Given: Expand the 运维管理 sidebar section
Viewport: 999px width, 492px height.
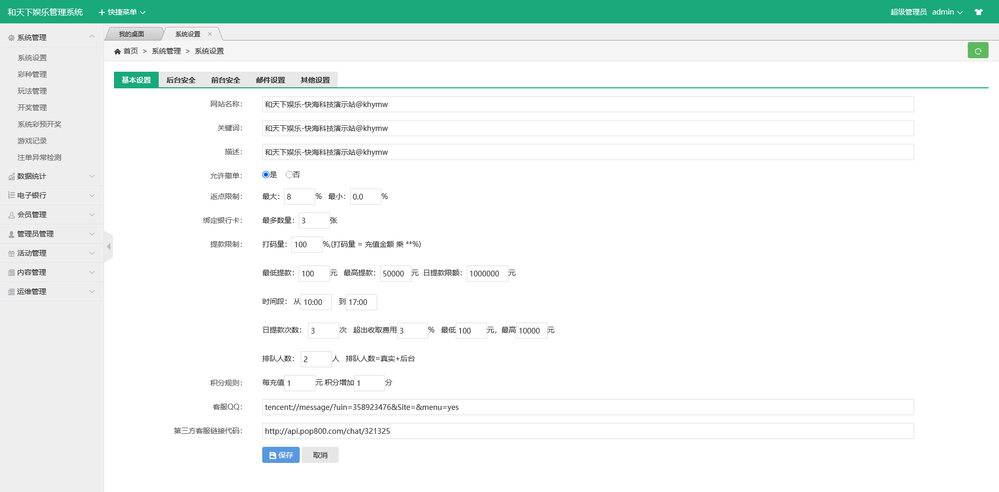Looking at the screenshot, I should click(52, 291).
